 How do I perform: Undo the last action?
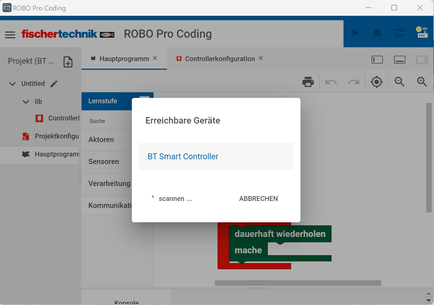point(331,82)
